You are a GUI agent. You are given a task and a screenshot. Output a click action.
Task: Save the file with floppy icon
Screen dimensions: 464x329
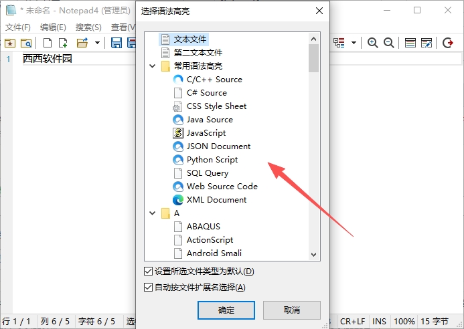coord(117,43)
